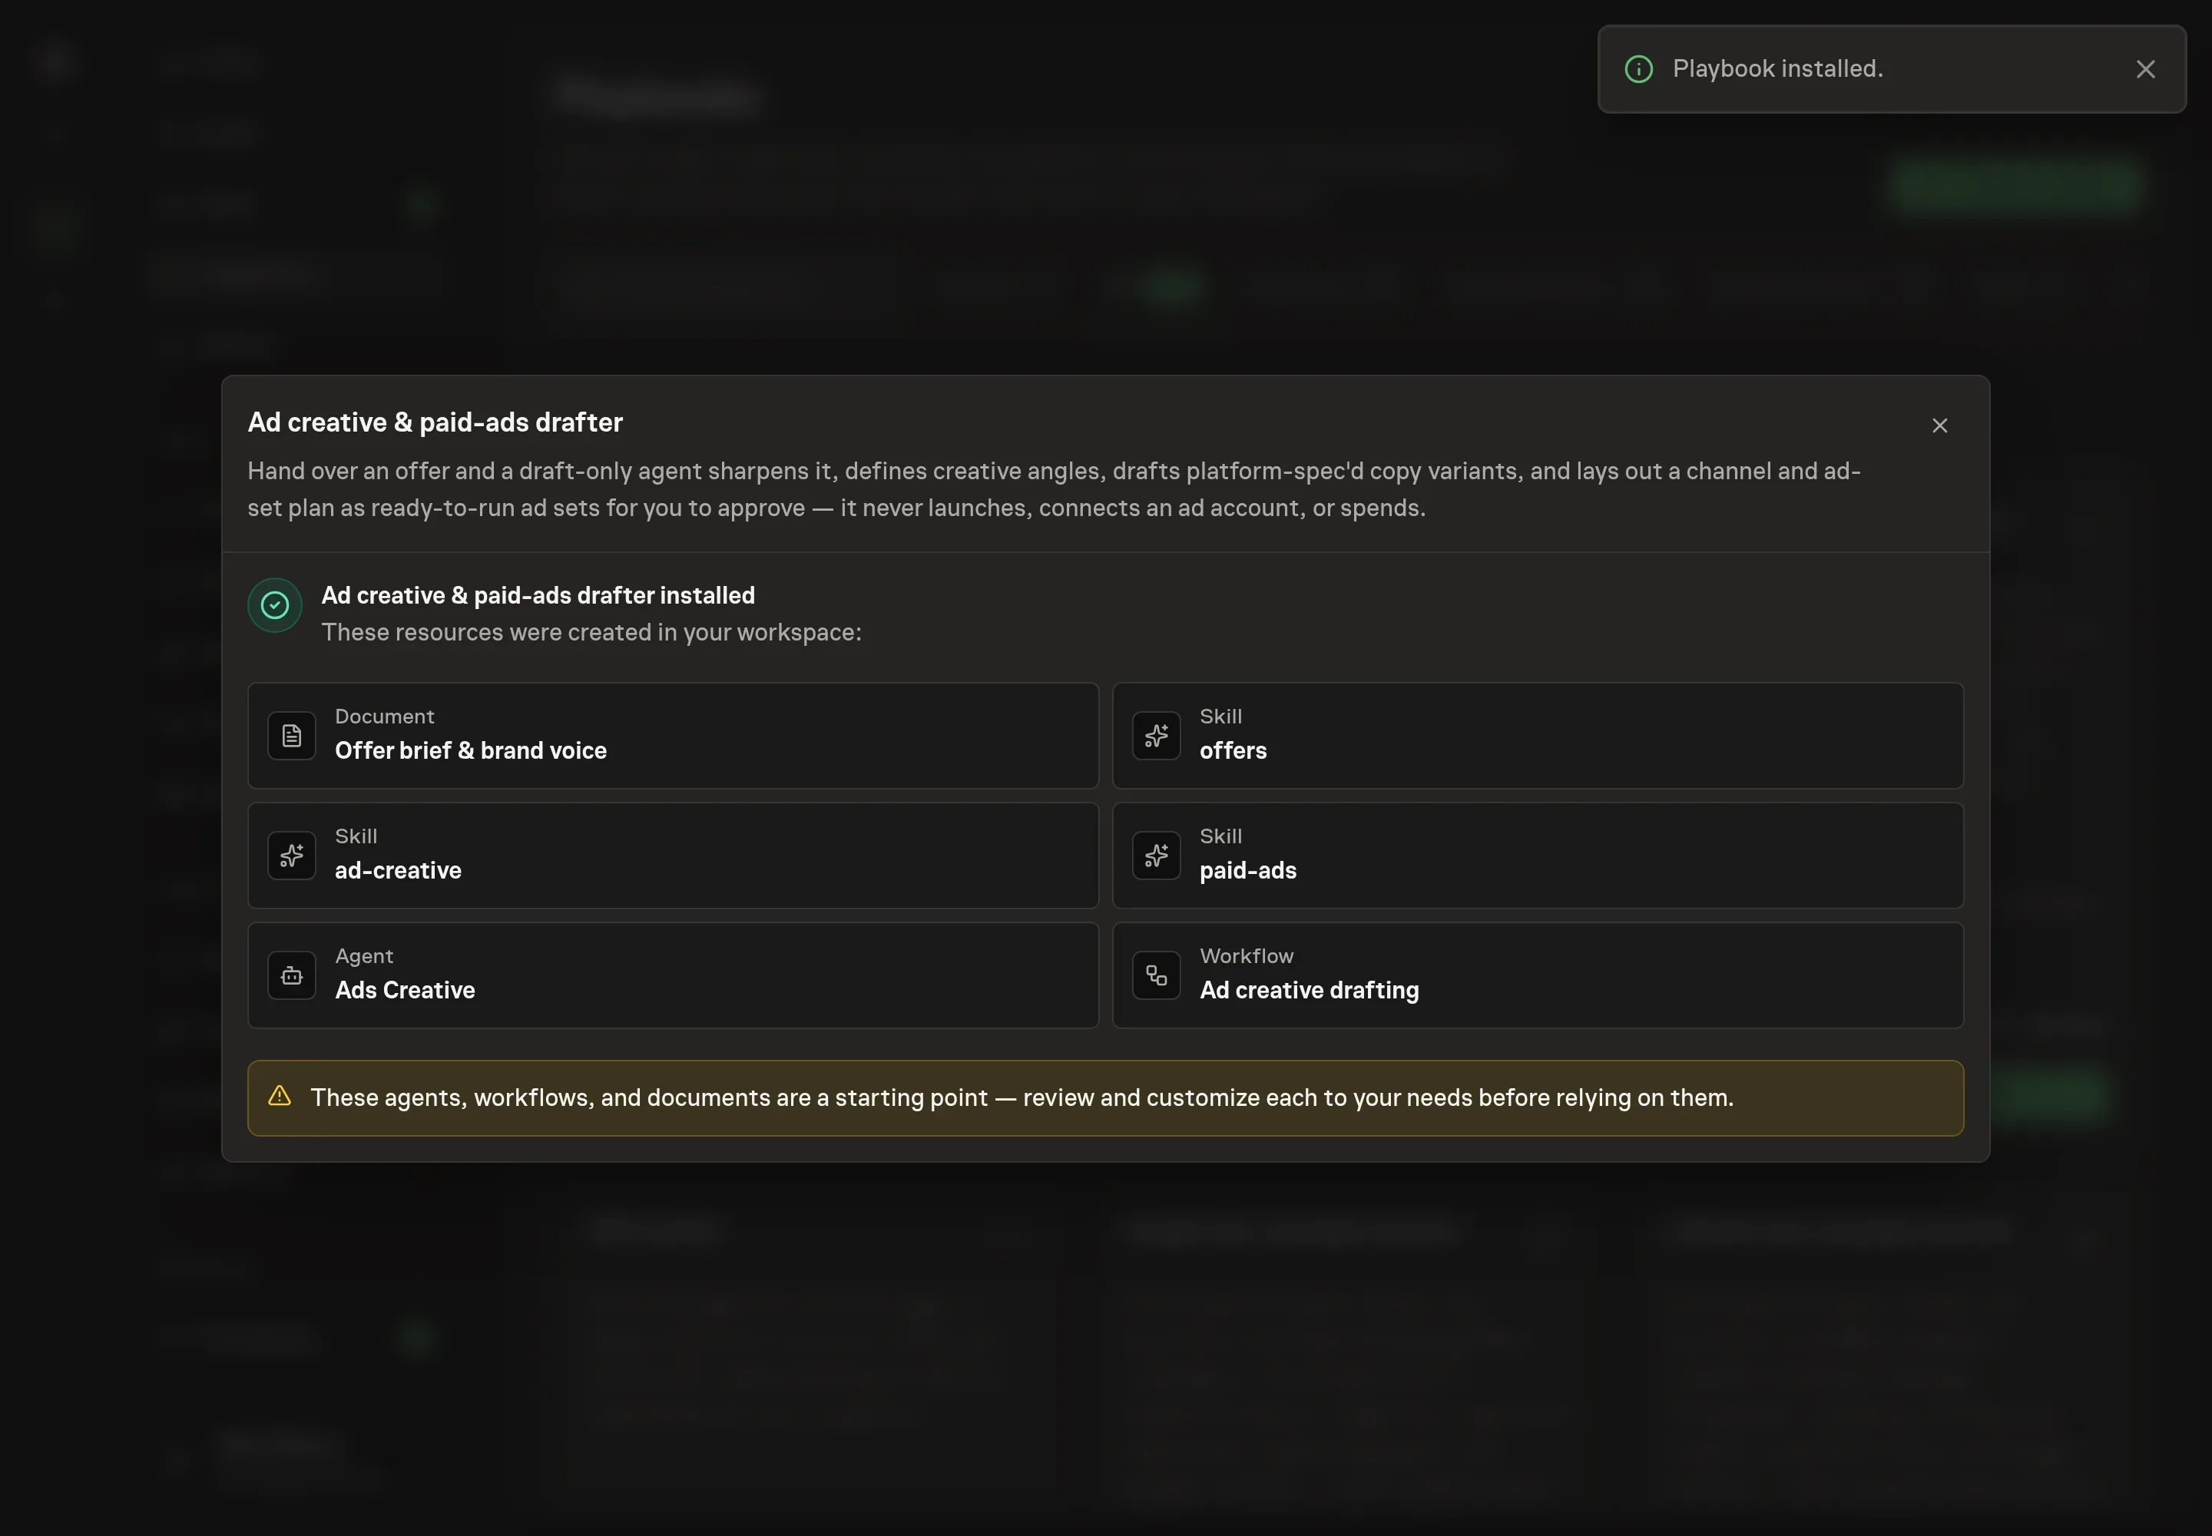The image size is (2212, 1536).
Task: Click the robot icon for Ads Creative agent
Action: [292, 976]
